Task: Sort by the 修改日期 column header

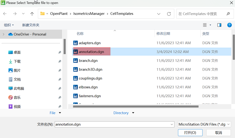Action: 163,34
